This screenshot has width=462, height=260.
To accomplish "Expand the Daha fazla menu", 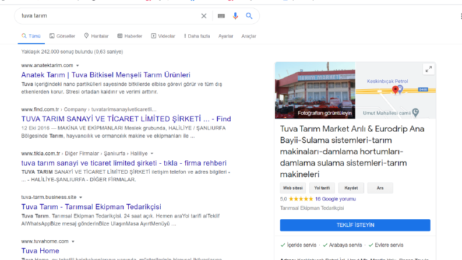I will click(x=197, y=36).
